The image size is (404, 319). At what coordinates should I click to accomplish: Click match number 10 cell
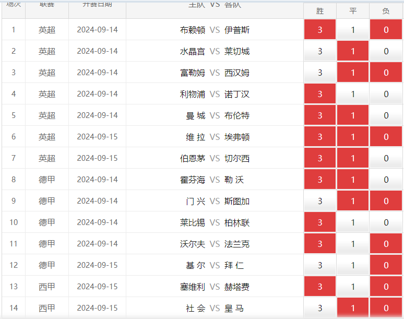tap(14, 222)
